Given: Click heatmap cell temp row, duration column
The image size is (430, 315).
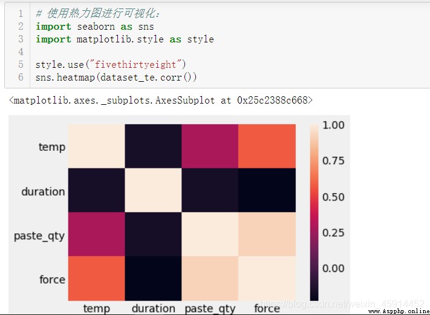Looking at the screenshot, I should (x=153, y=146).
